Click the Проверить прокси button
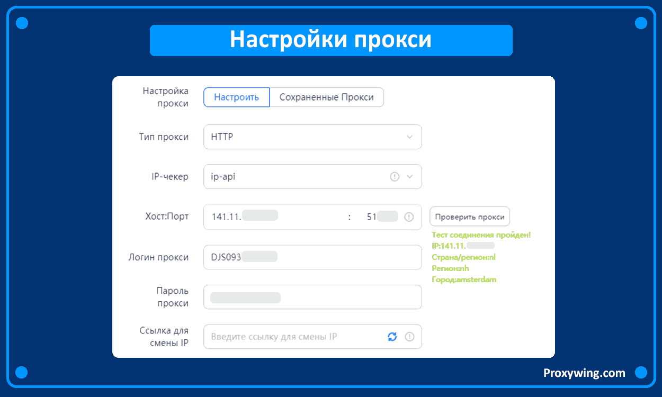This screenshot has height=397, width=662. click(x=470, y=216)
